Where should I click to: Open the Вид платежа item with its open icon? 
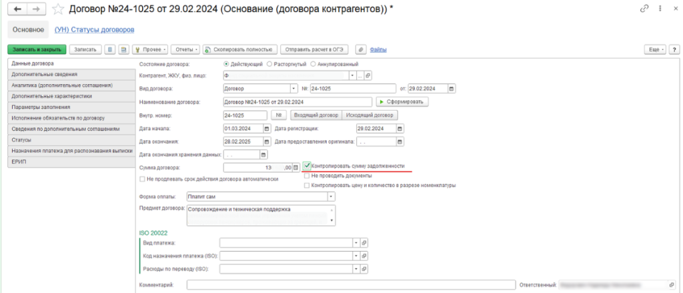coord(365,243)
